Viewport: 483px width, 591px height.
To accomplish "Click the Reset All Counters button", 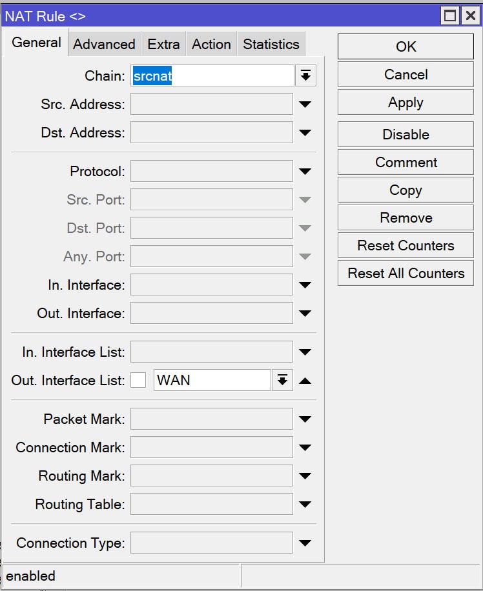I will pyautogui.click(x=406, y=273).
